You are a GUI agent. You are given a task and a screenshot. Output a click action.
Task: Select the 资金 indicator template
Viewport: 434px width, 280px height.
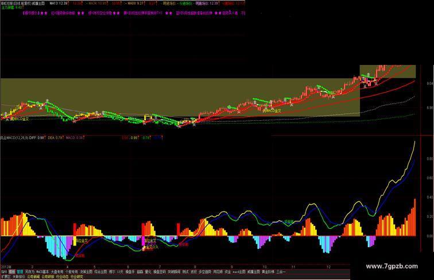point(227,272)
